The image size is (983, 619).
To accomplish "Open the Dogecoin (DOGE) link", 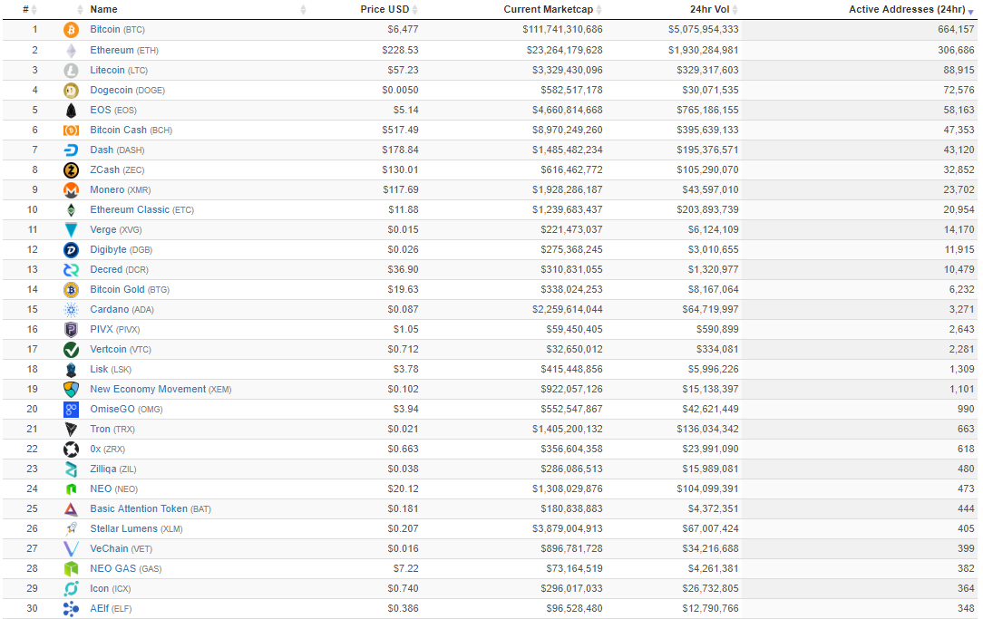I will pyautogui.click(x=127, y=91).
